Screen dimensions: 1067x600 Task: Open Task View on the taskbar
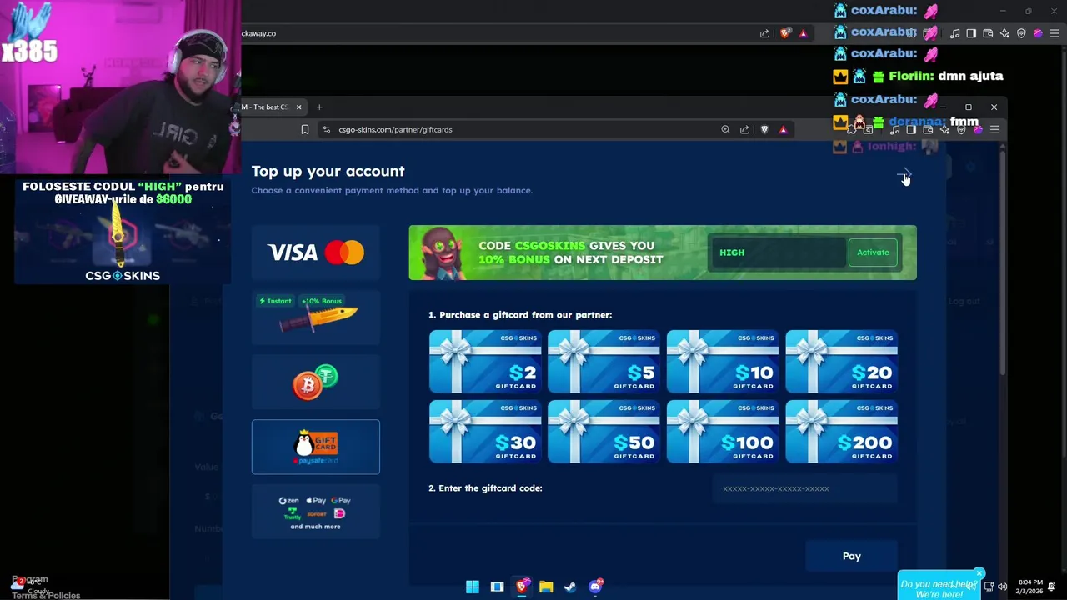[497, 587]
